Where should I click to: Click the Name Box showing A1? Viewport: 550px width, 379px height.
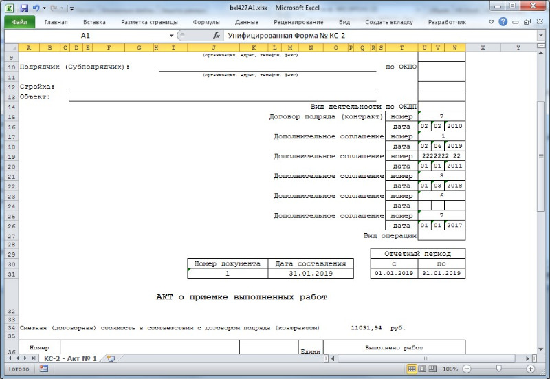pyautogui.click(x=85, y=36)
